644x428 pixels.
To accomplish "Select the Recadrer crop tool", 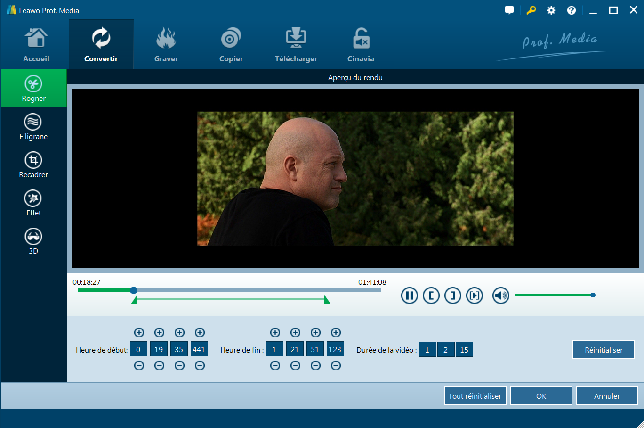I will 33,165.
